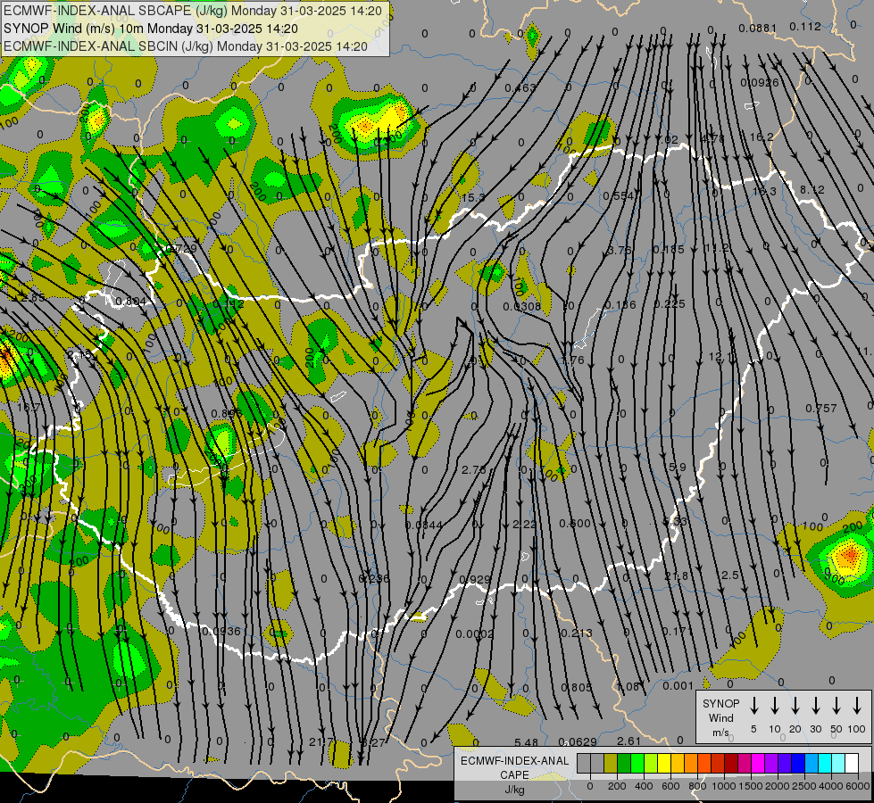Click the 0.0629 value on the map
Screen dimensions: 874x803
[577, 741]
